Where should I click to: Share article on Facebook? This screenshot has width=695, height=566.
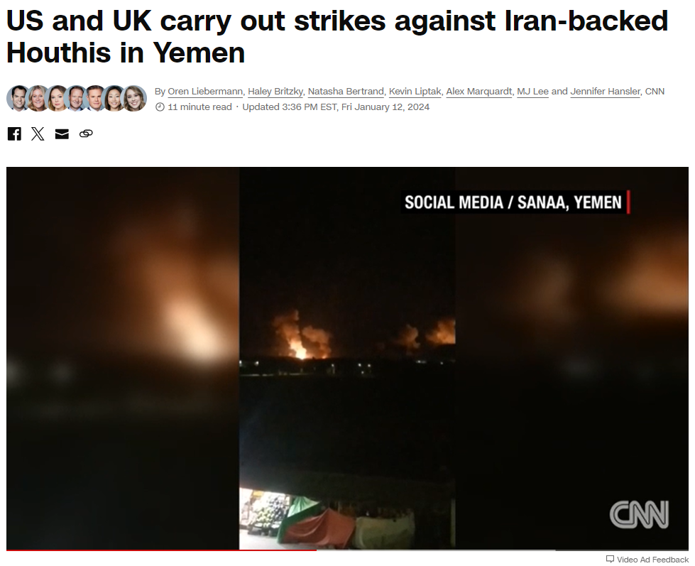point(14,134)
